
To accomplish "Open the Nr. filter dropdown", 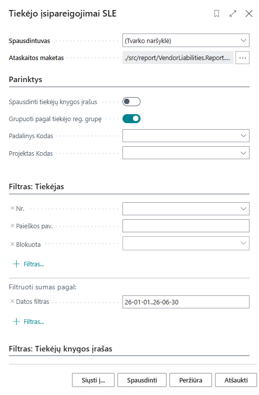I will coord(186,209).
